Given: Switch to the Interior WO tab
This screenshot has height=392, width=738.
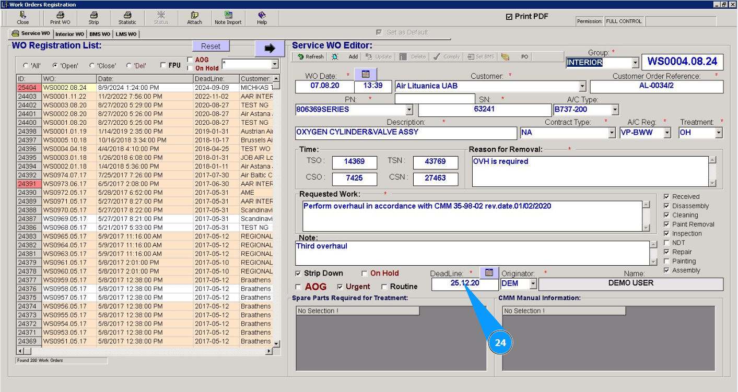Looking at the screenshot, I should click(x=69, y=34).
